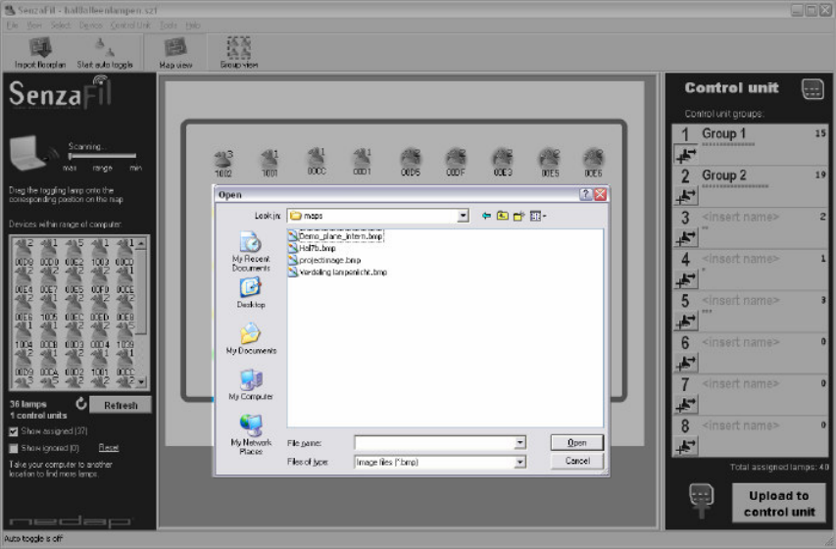
Task: Select lamp 1002 on the floorplan map
Action: coord(223,164)
